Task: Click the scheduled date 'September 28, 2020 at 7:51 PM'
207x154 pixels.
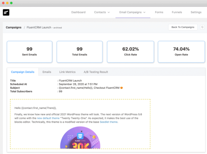Action: point(78,84)
